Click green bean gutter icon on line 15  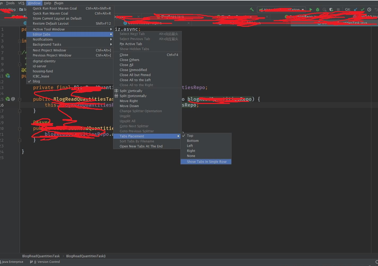coord(8,99)
